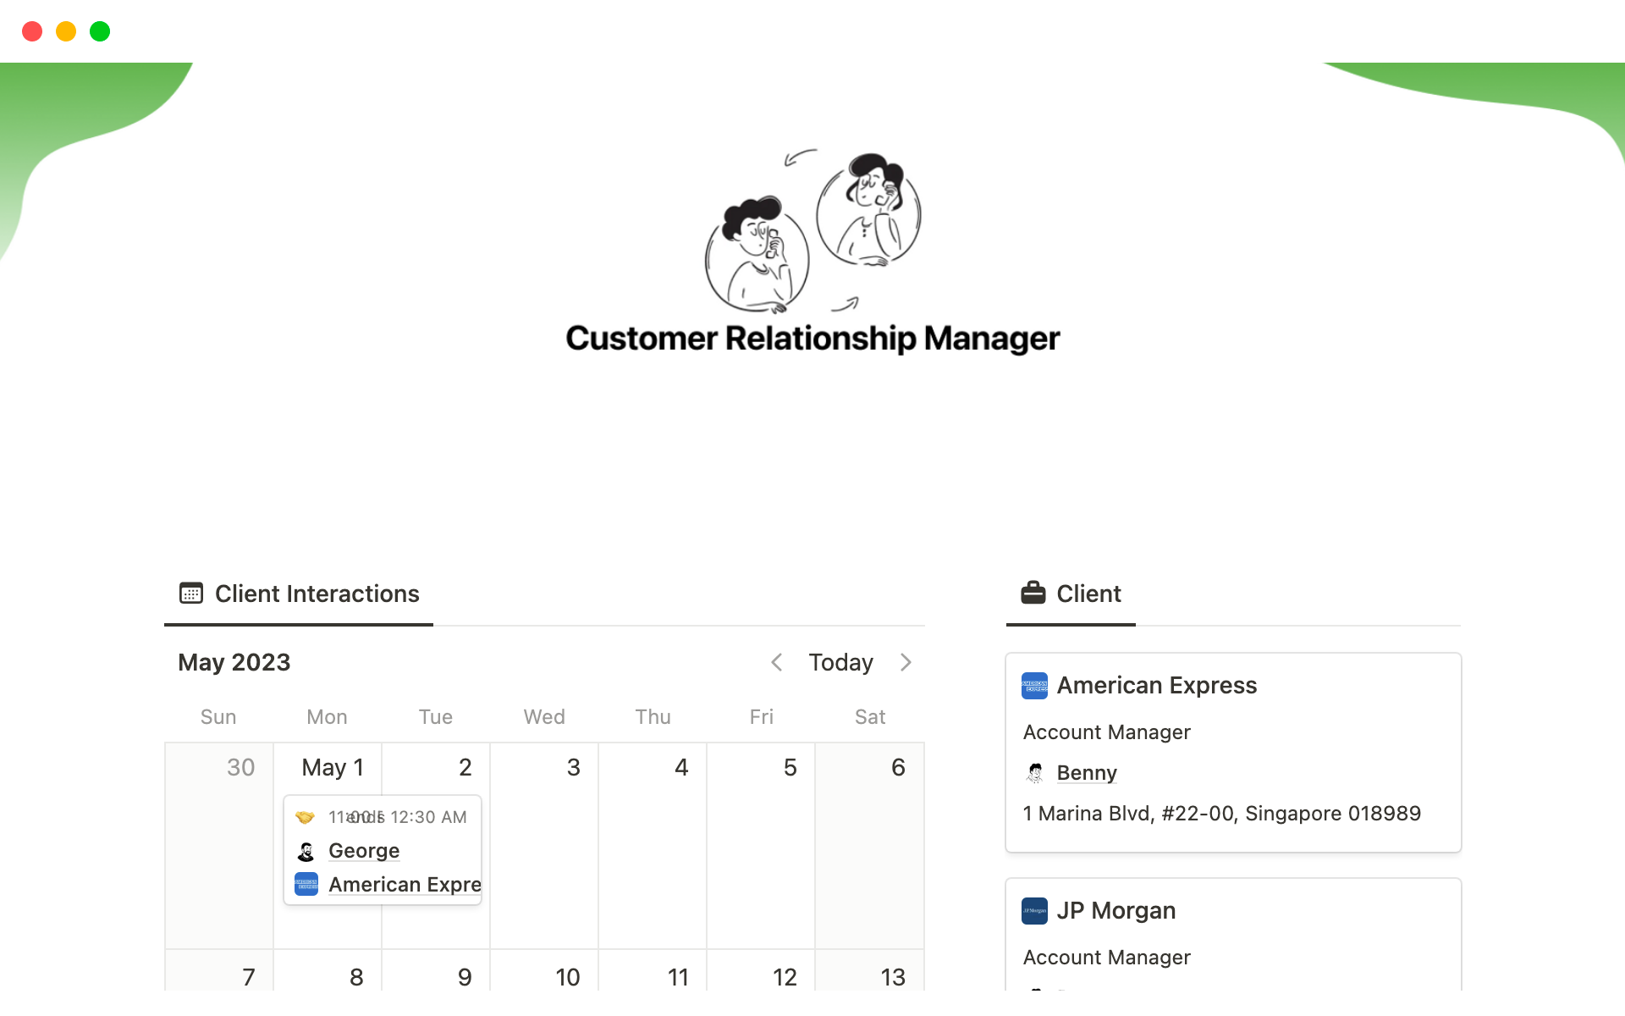1625x1016 pixels.
Task: Click the page illustration of two people calling
Action: [x=812, y=230]
